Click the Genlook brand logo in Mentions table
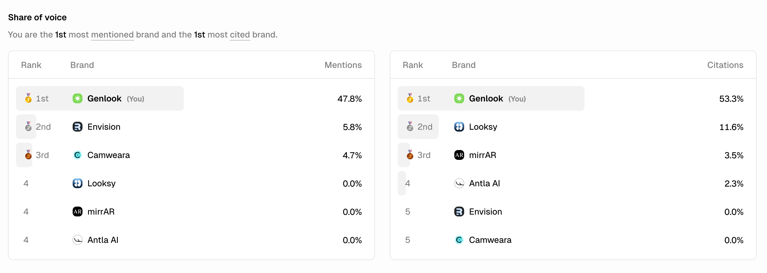This screenshot has width=767, height=273. pos(78,98)
